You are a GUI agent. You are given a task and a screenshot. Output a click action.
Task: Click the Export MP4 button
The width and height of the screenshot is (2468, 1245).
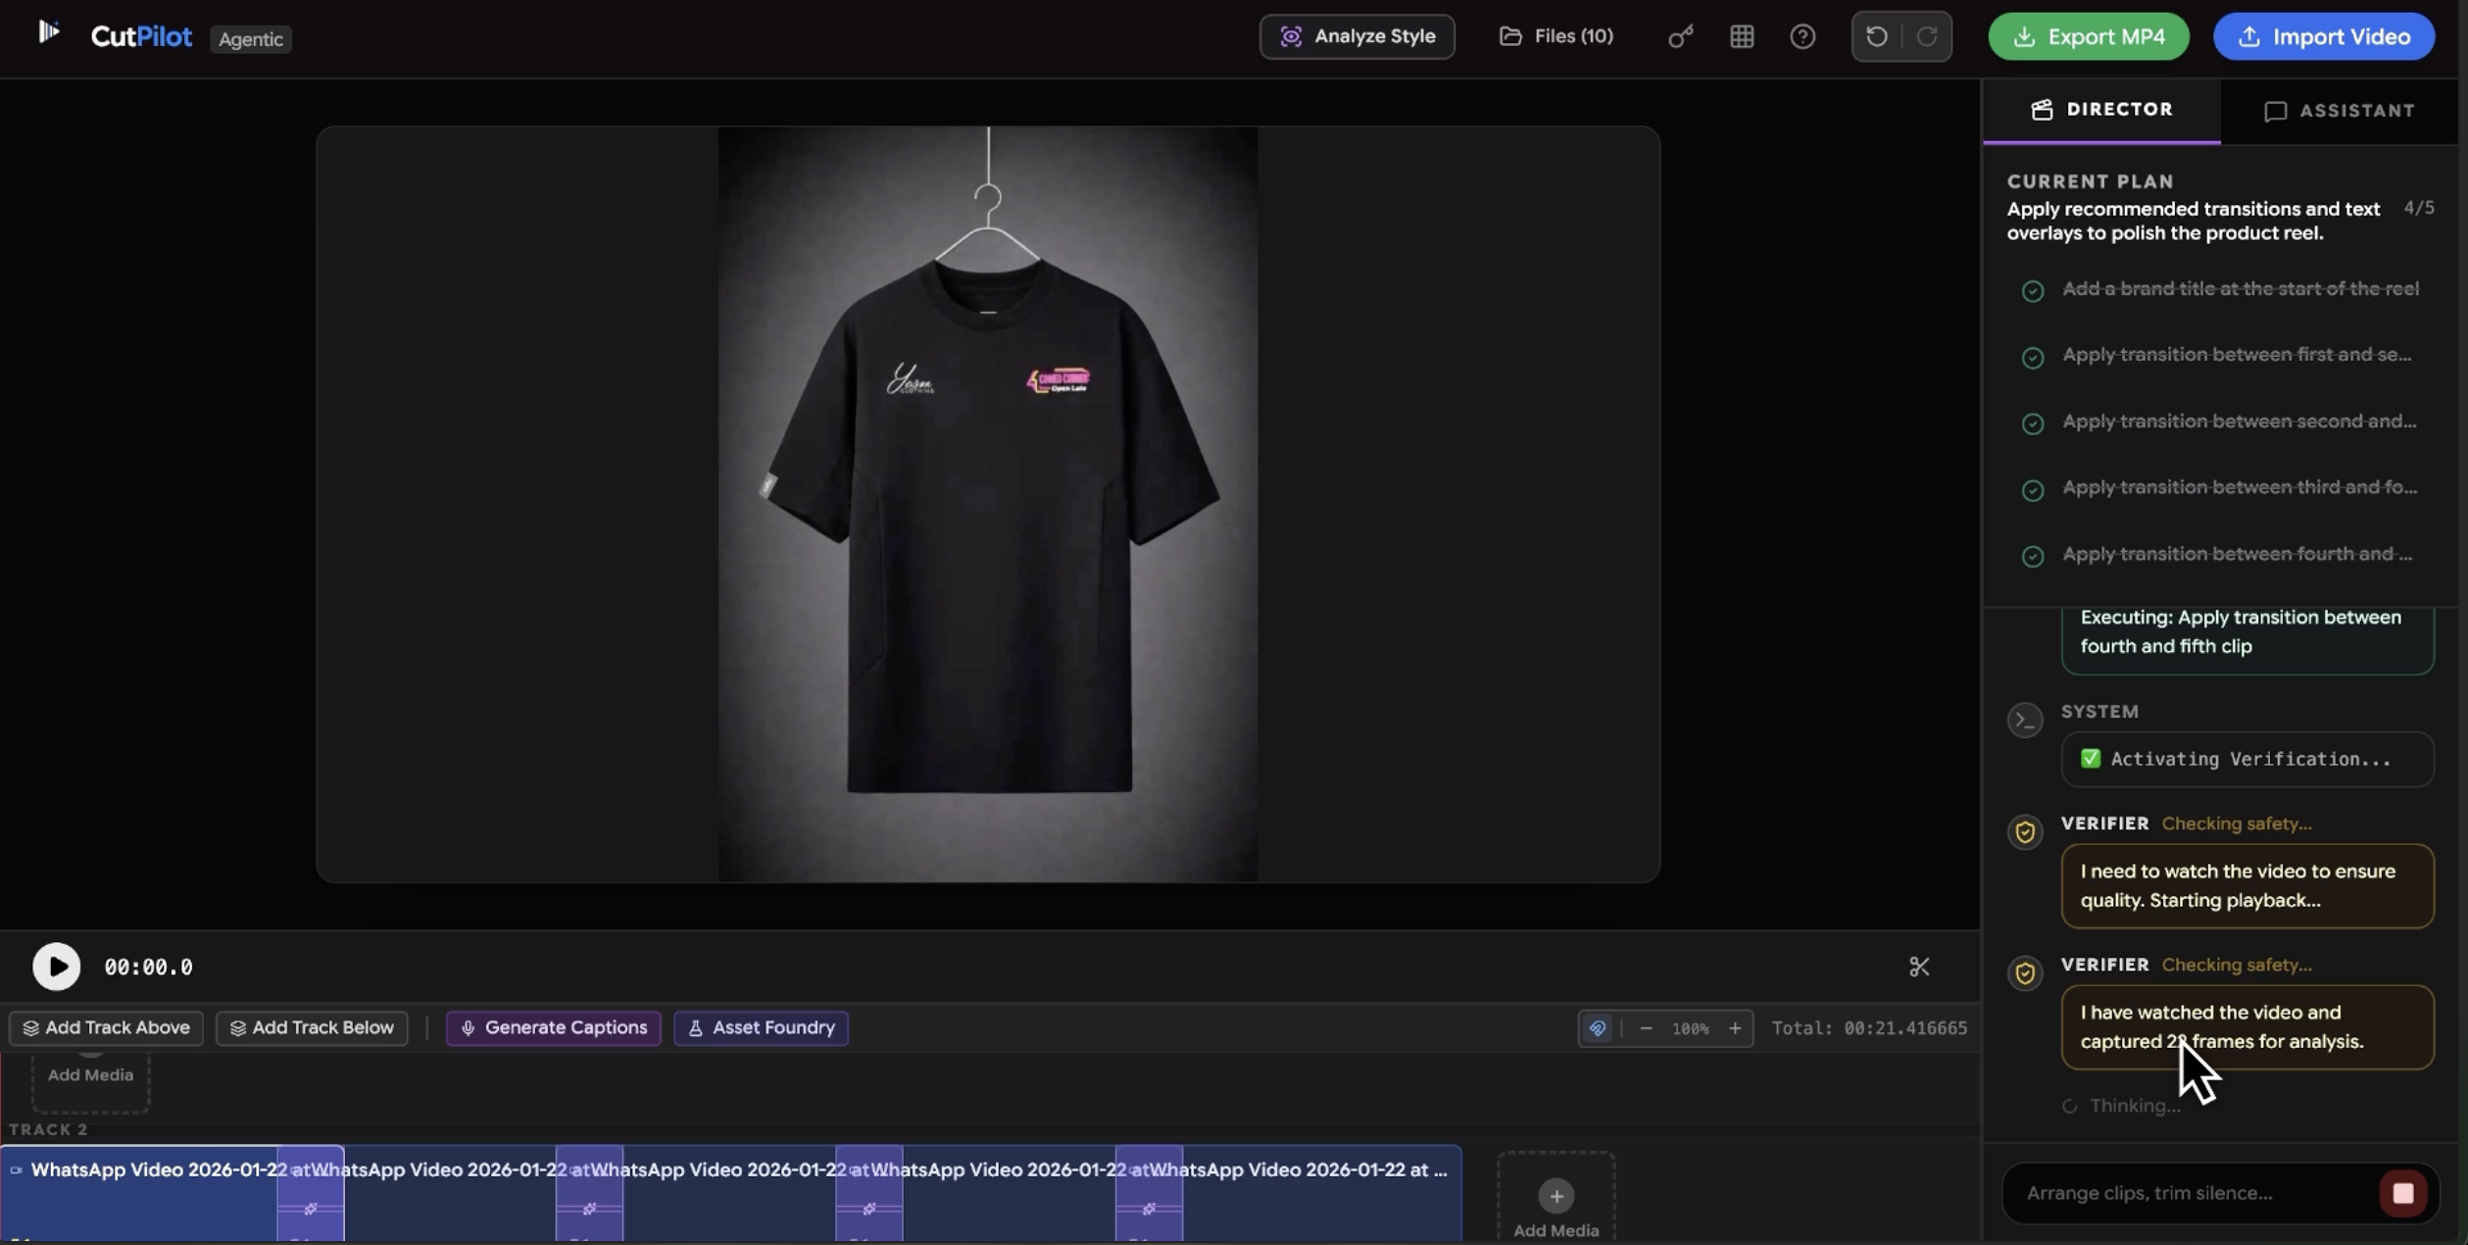pyautogui.click(x=2088, y=37)
